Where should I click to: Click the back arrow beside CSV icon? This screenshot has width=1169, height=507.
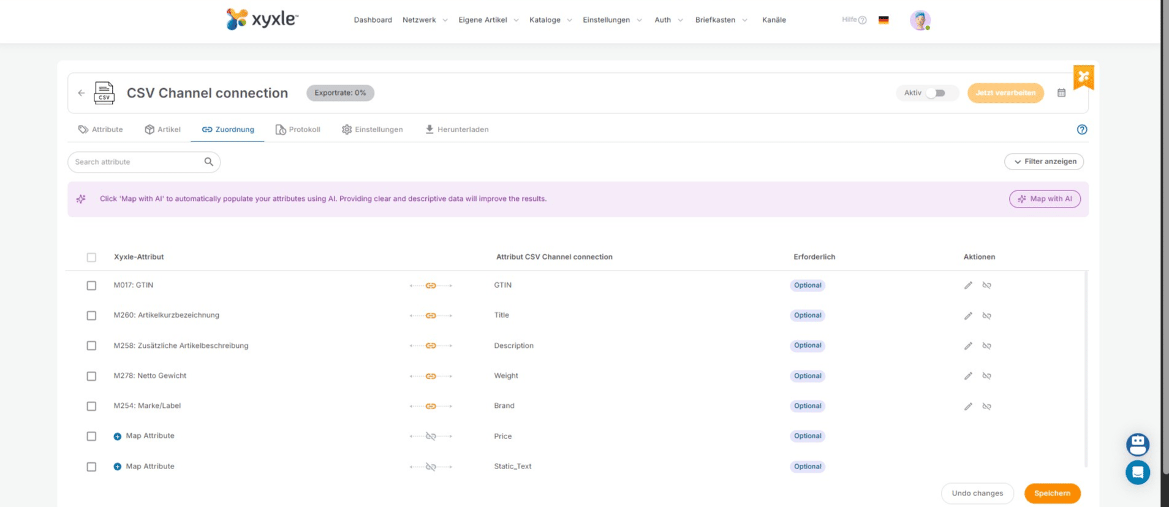[81, 93]
